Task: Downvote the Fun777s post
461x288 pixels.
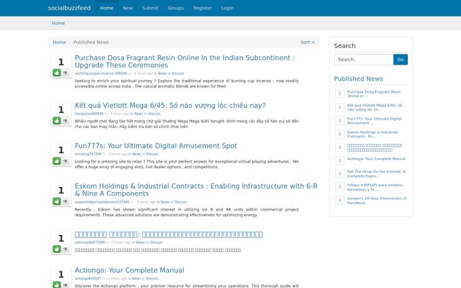Action: [65, 161]
